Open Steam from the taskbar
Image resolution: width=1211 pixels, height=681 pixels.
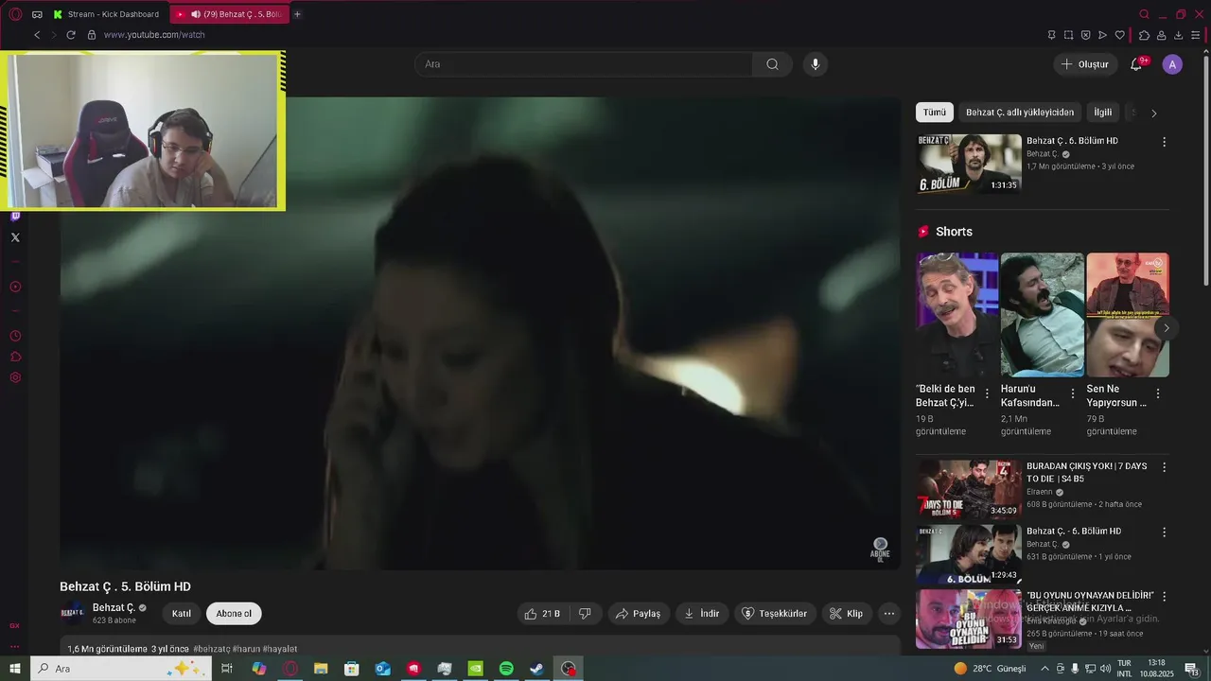click(536, 669)
